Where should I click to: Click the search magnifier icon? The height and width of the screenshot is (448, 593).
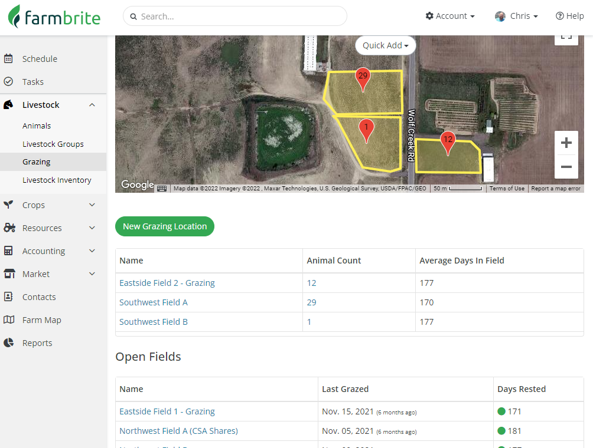click(x=133, y=17)
